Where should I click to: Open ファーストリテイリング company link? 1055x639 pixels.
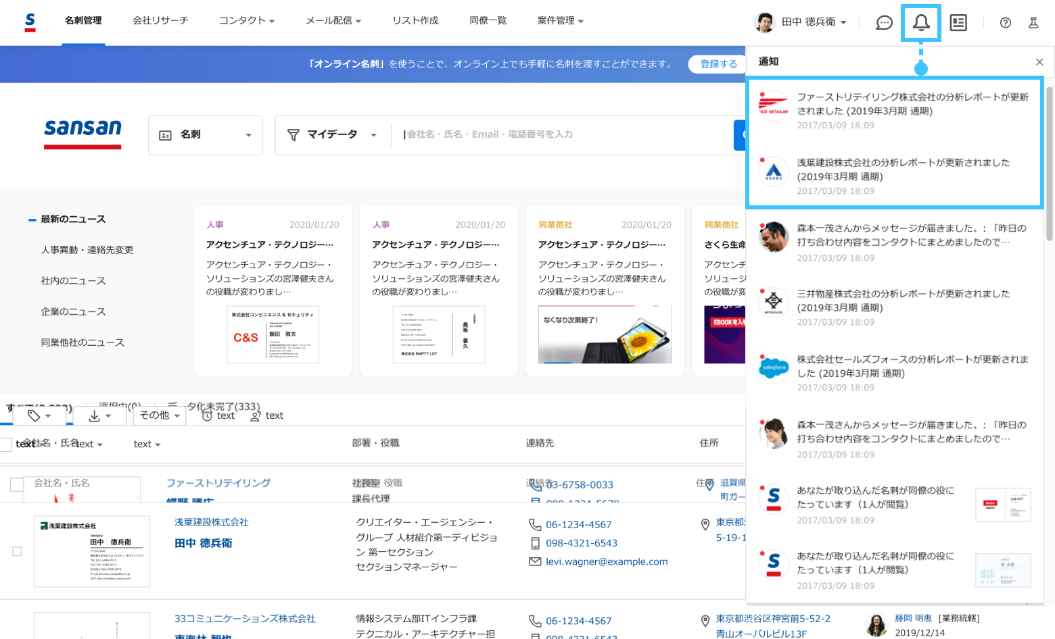[218, 483]
